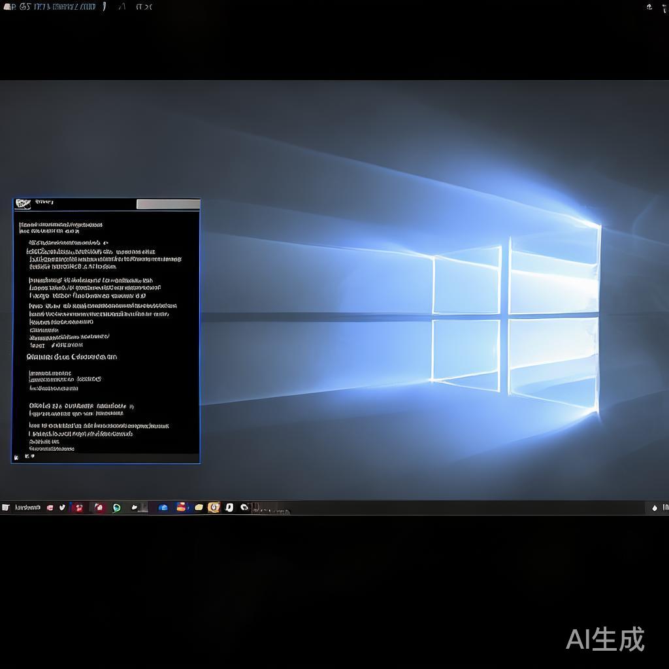Screen dimensions: 669x669
Task: Open the system tray icon at taskbar right
Action: (655, 508)
